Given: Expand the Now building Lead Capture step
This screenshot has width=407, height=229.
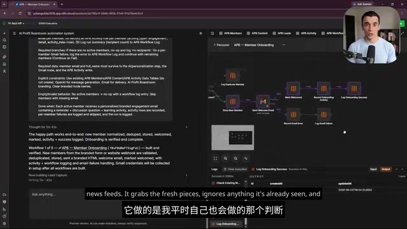Looking at the screenshot, I should pos(186,176).
